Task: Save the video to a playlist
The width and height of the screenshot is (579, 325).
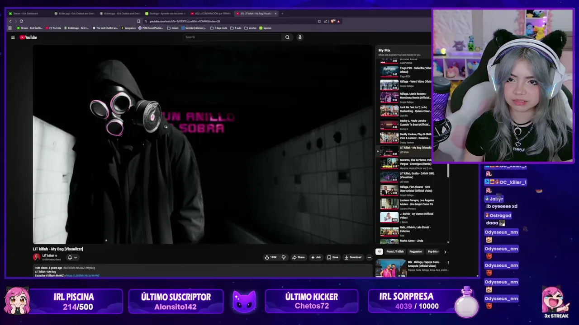Action: click(333, 257)
